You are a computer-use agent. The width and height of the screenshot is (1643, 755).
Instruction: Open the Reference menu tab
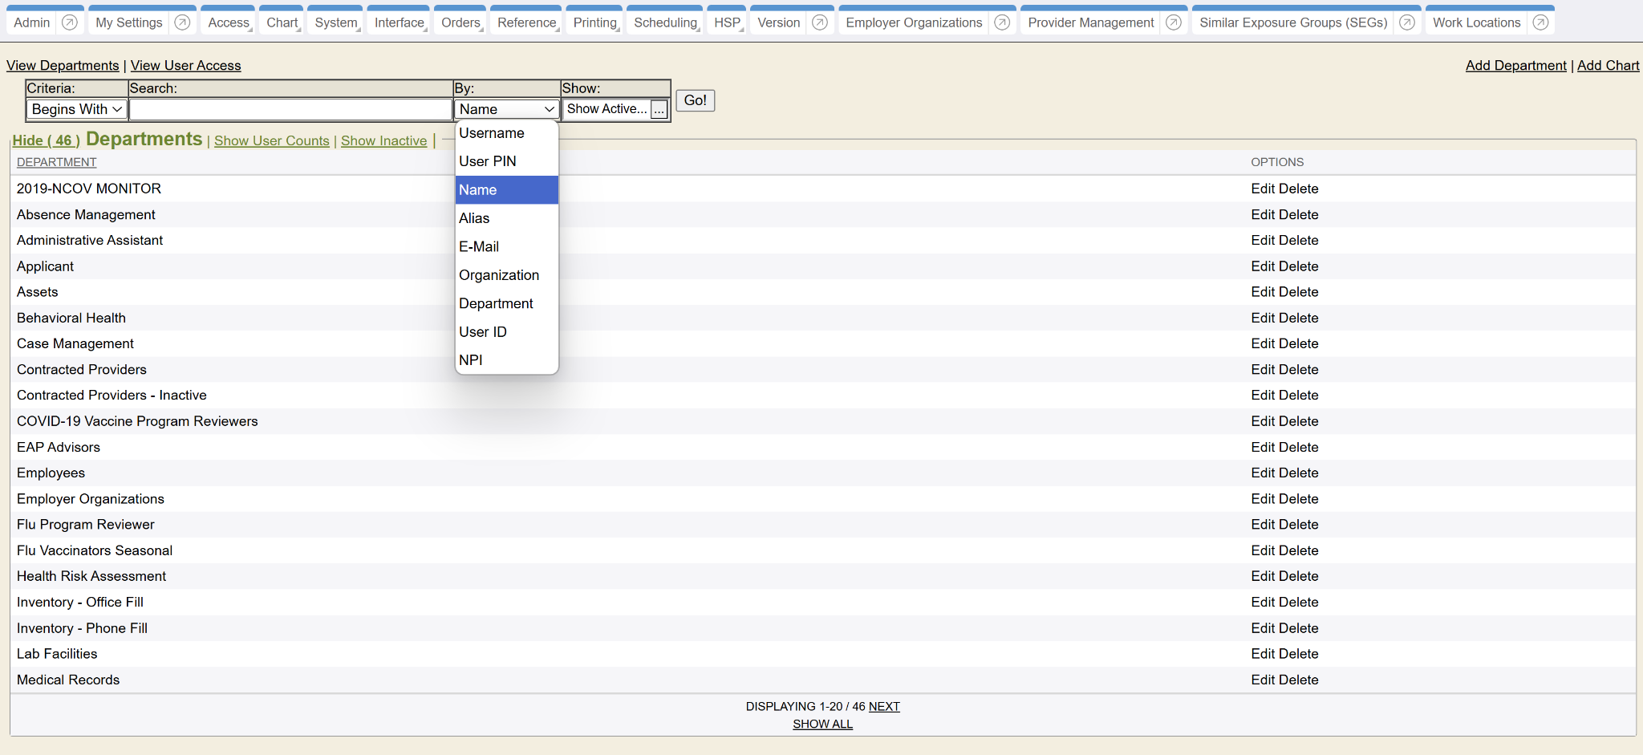pyautogui.click(x=526, y=22)
